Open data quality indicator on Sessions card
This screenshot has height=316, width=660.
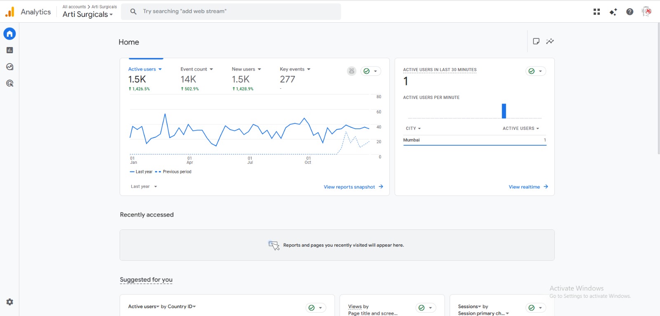point(536,308)
